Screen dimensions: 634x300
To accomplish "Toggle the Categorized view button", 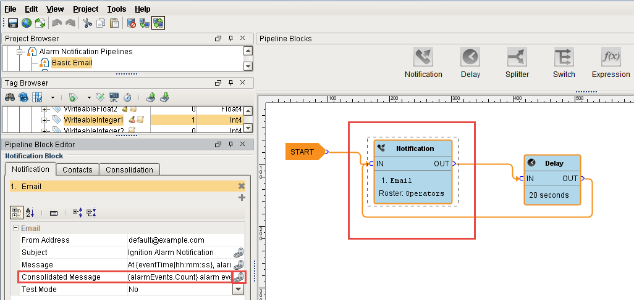I will point(17,213).
